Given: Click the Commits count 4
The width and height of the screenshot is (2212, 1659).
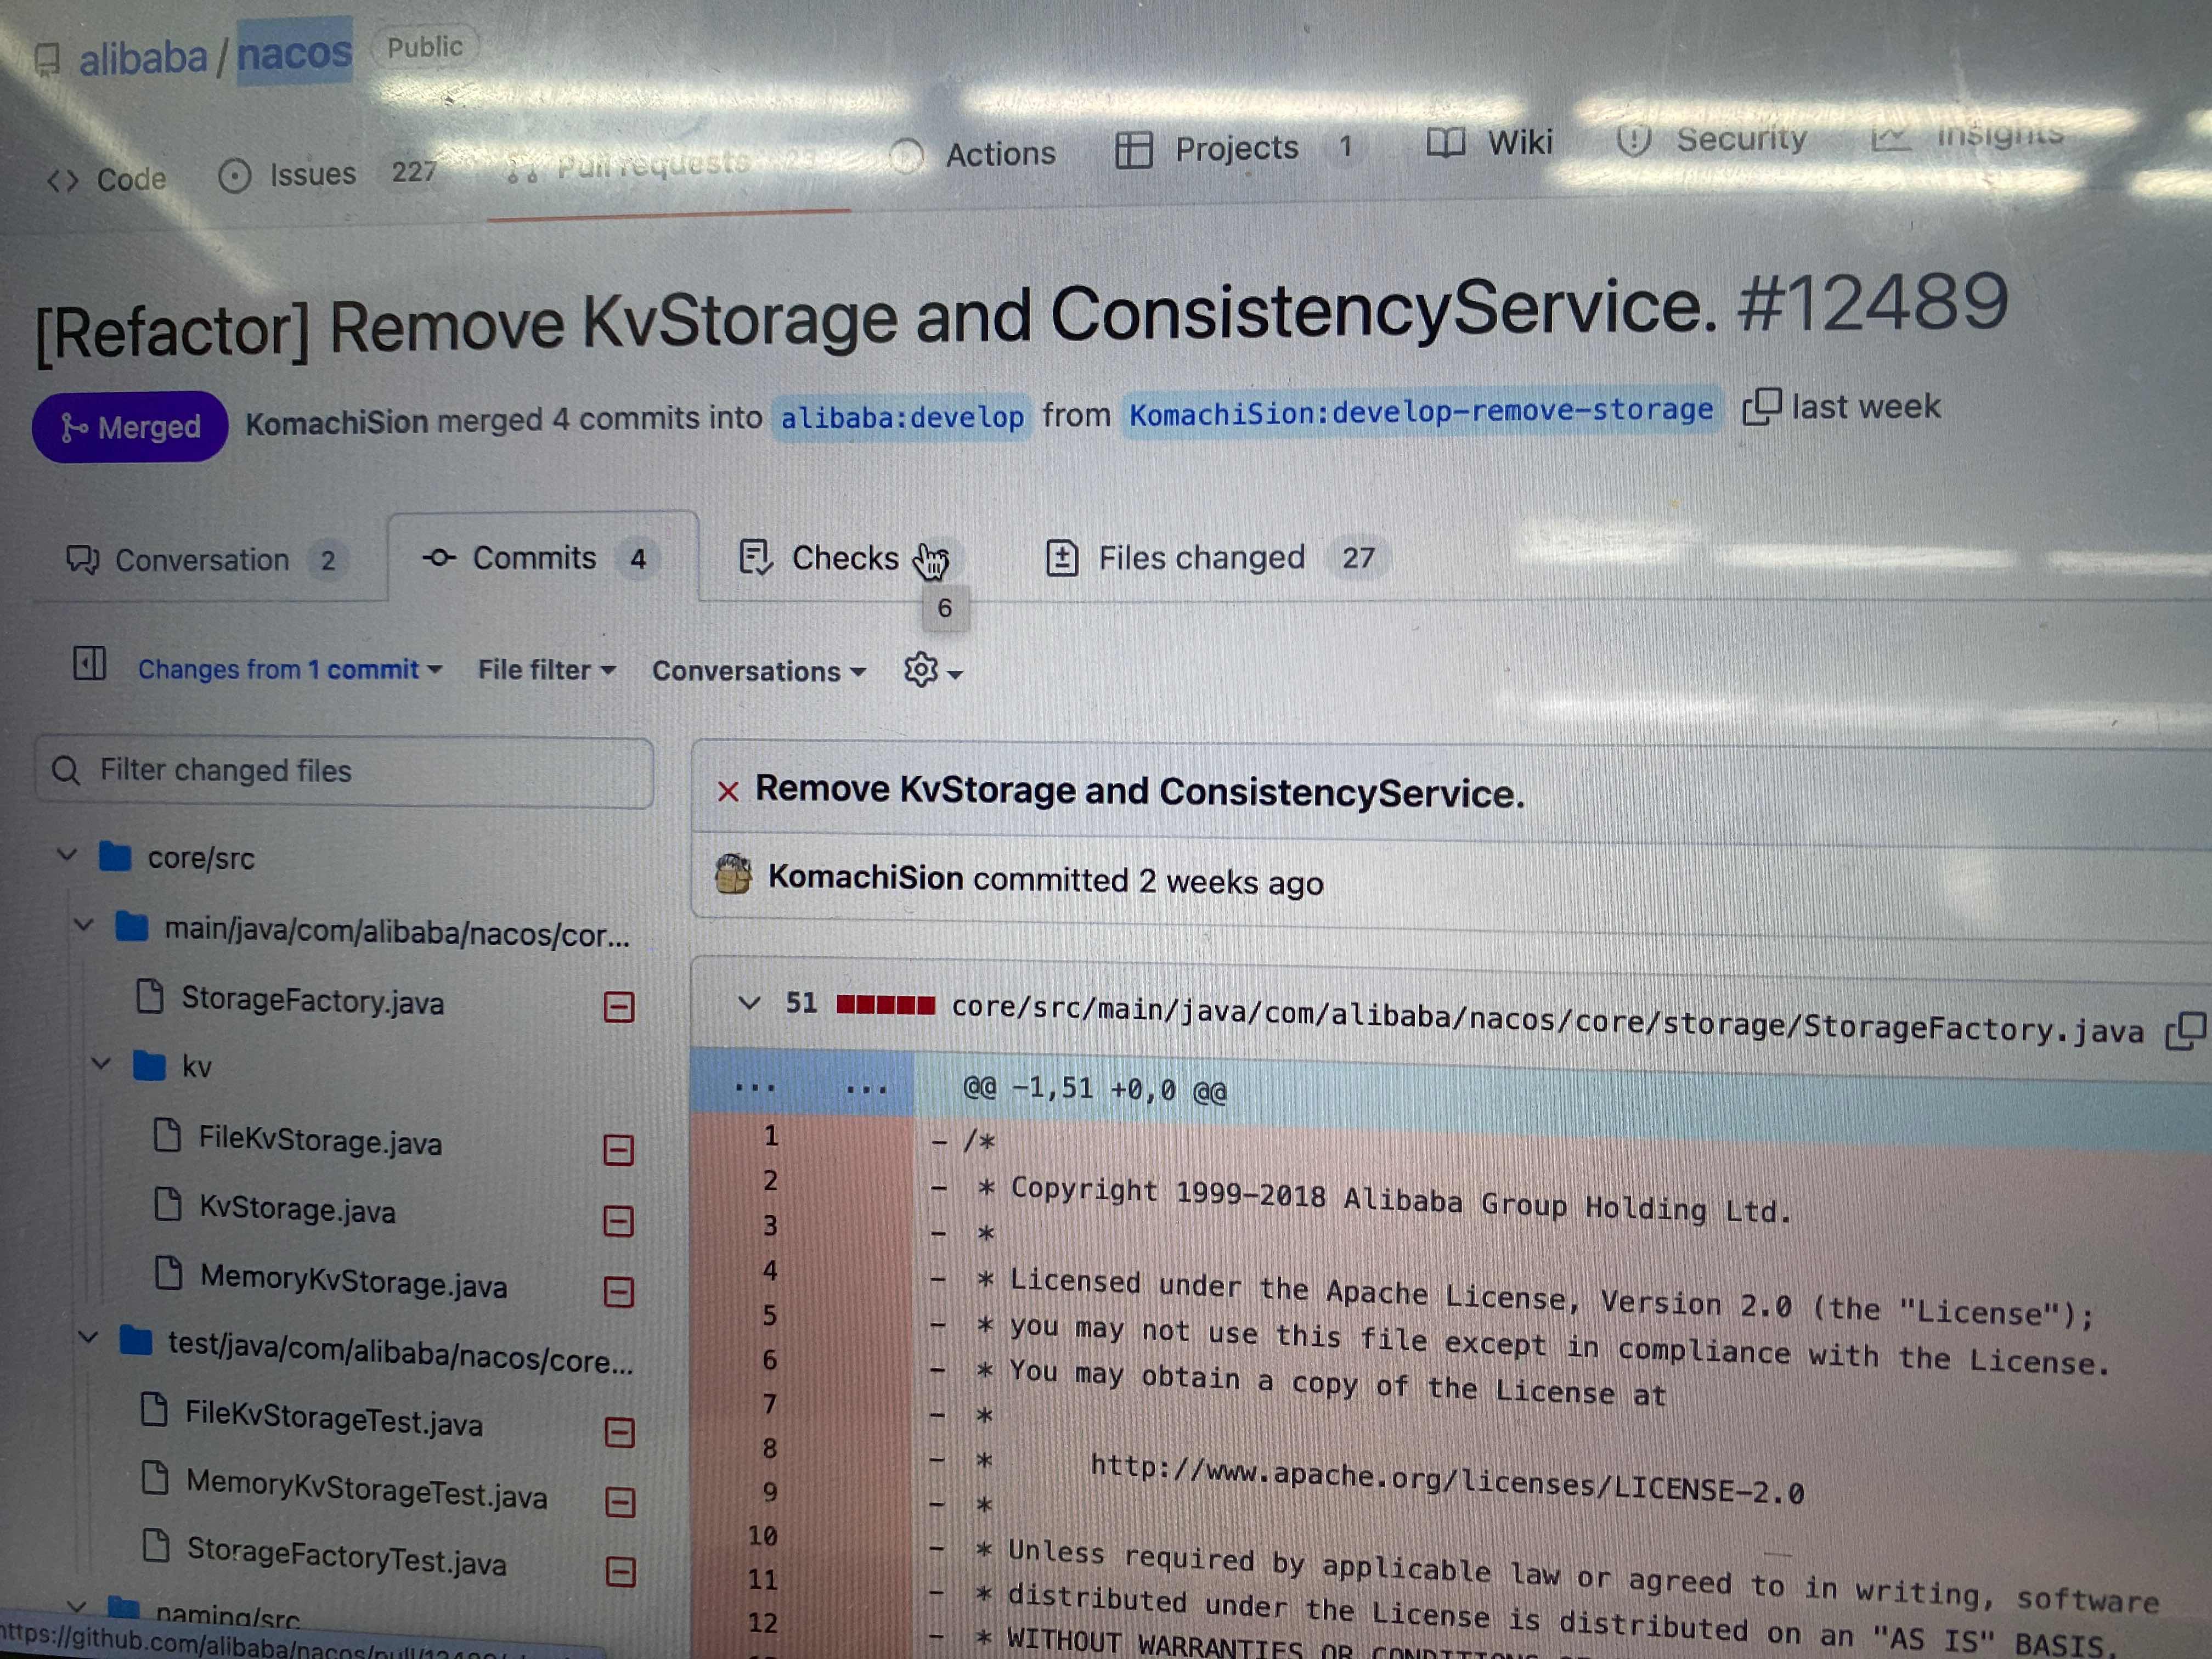Looking at the screenshot, I should coord(638,559).
